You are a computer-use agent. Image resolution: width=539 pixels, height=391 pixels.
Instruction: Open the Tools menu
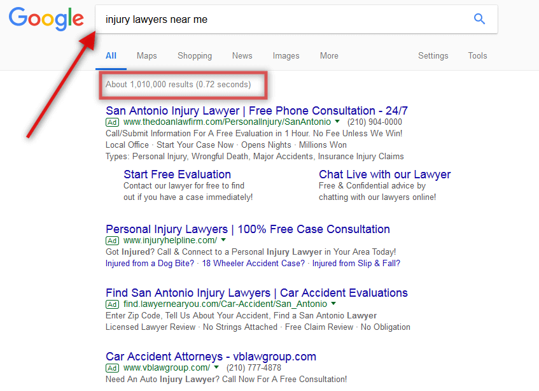point(477,55)
